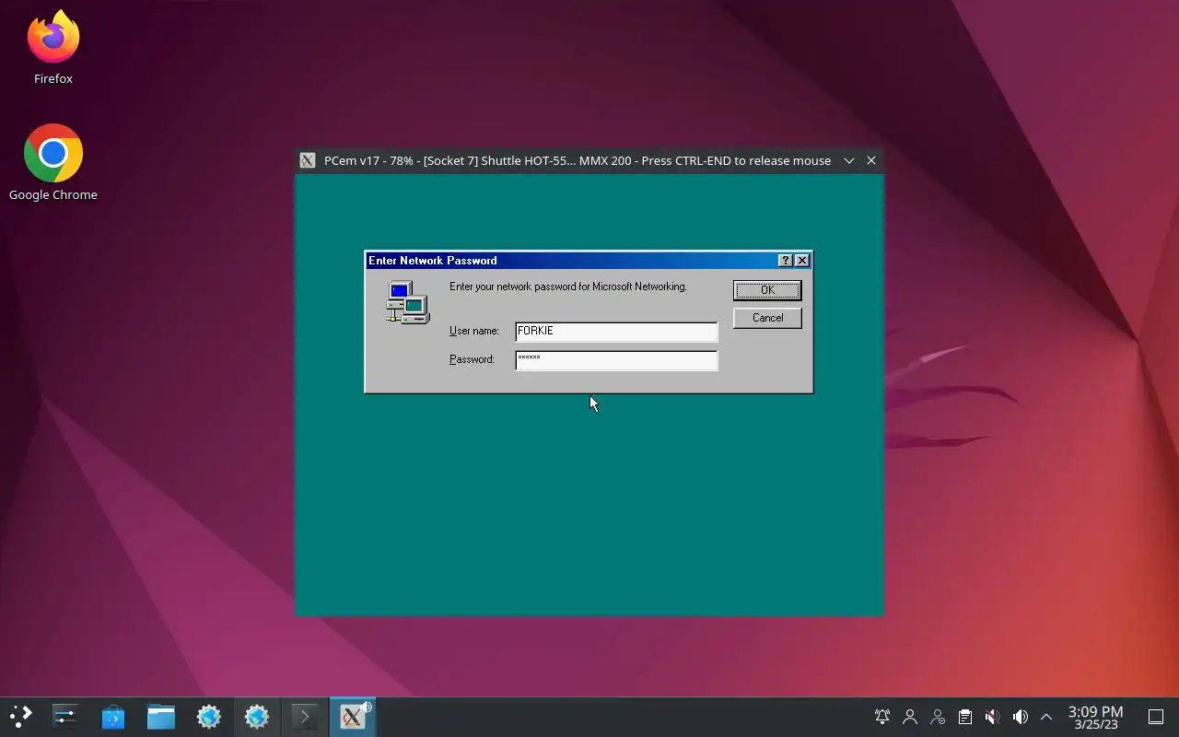Open the Konsole terminal taskbar icon
This screenshot has width=1179, height=737.
tap(305, 717)
